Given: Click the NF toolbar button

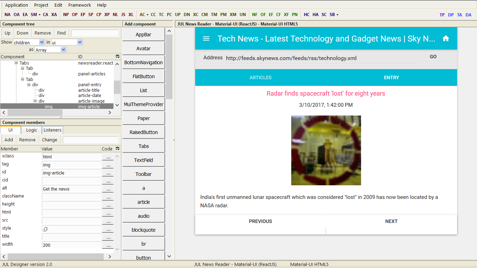Looking at the screenshot, I should 255,15.
